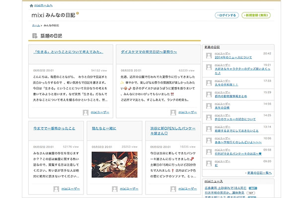
Task: Open diary 猫たちと一緒に
Action: pyautogui.click(x=104, y=128)
